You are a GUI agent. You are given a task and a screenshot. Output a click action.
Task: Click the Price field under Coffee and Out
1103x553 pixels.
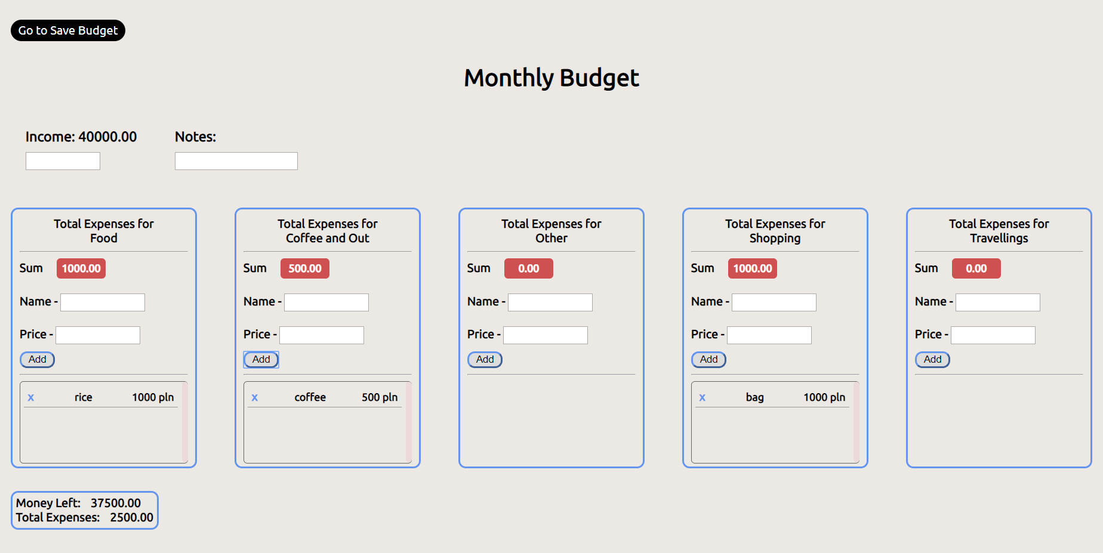(x=321, y=335)
